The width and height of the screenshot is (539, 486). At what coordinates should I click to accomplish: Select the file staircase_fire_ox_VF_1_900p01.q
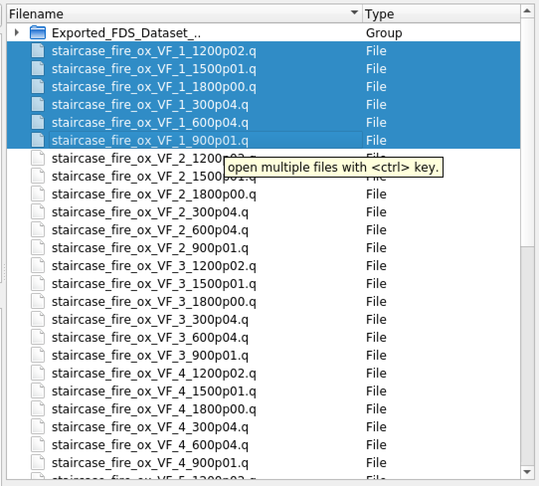pos(149,140)
